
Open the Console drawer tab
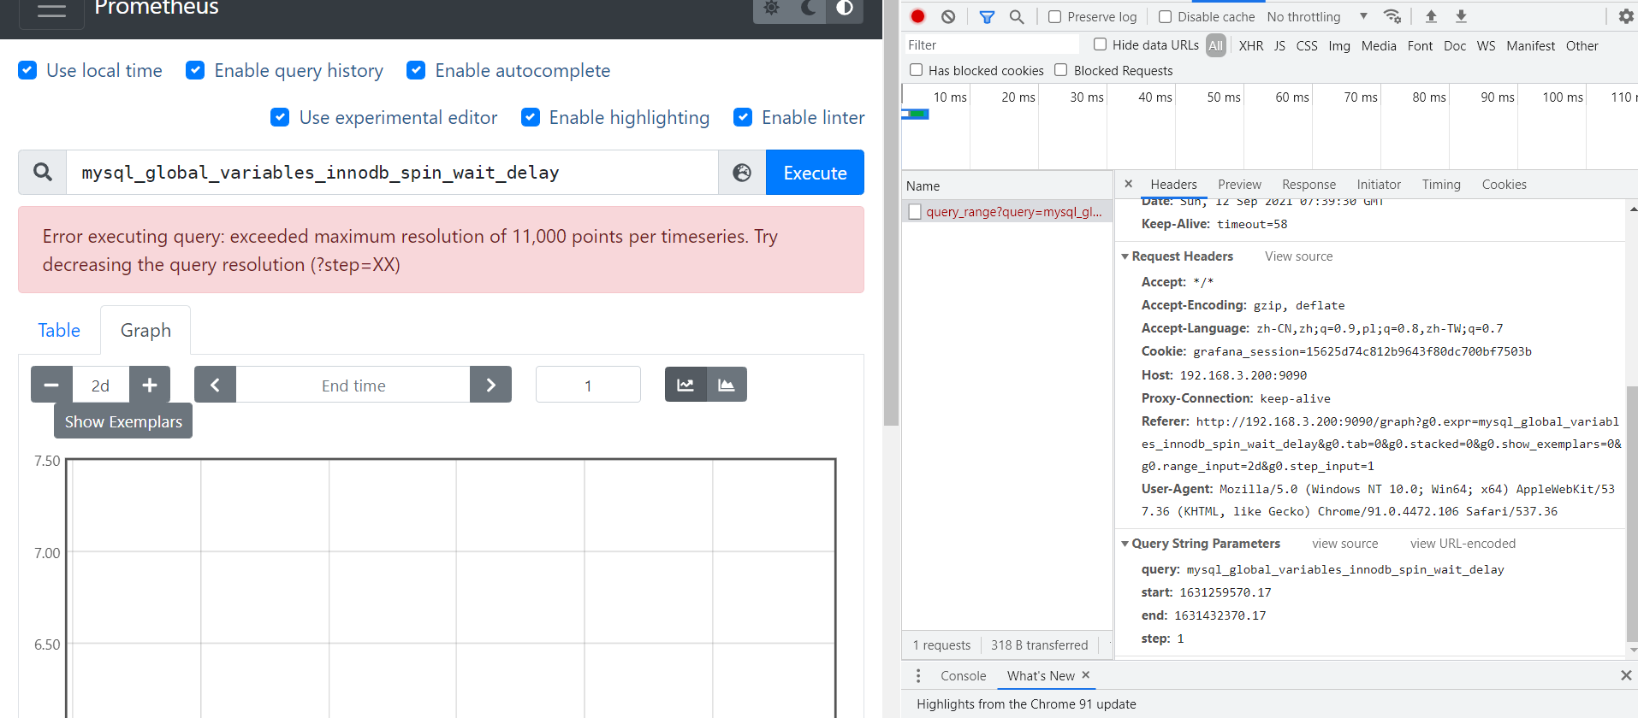[x=963, y=676]
